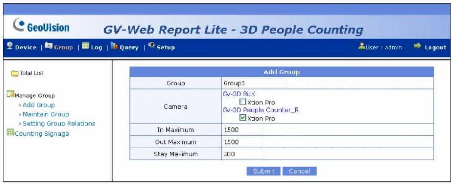Open Counting Signage in the sidebar
This screenshot has height=184, width=452.
pos(42,134)
